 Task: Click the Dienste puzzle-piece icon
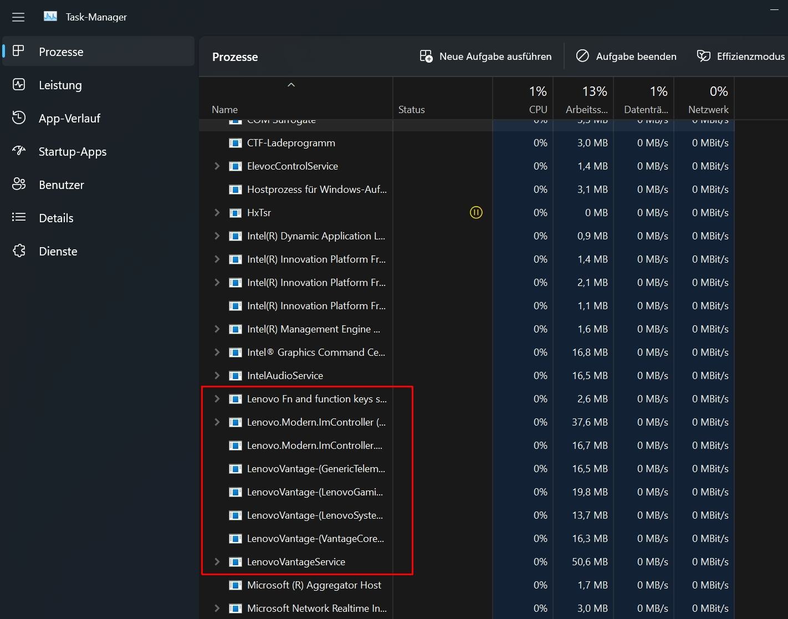[x=19, y=251]
